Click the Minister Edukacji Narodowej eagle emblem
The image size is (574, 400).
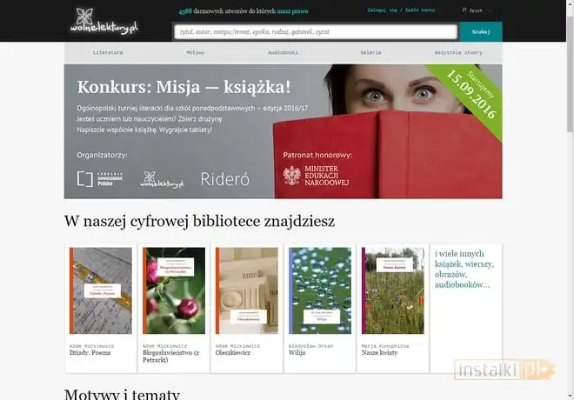(291, 176)
